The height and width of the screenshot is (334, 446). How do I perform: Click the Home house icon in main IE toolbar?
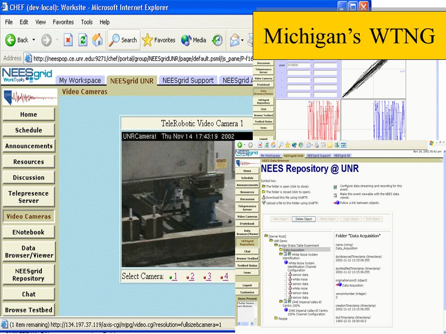[97, 40]
